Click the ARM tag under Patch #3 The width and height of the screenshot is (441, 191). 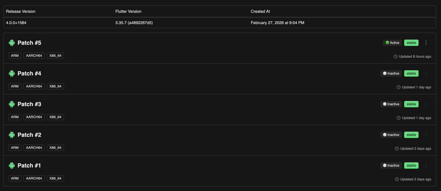pos(15,117)
